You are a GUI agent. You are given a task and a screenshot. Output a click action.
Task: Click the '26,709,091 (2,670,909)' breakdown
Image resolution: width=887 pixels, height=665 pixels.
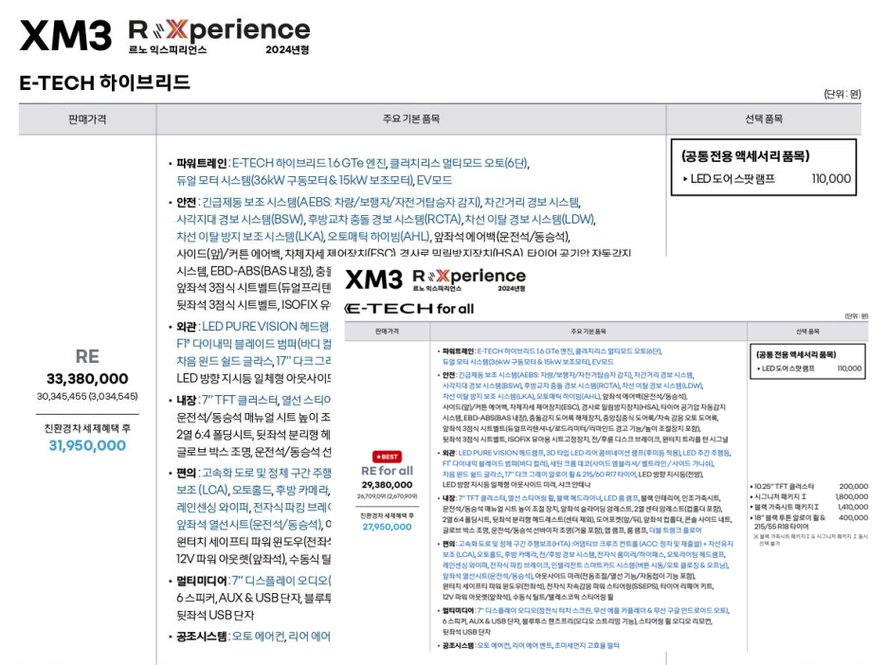[387, 496]
